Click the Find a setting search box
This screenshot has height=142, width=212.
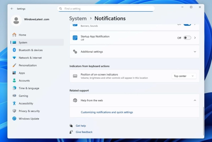(x=106, y=8)
